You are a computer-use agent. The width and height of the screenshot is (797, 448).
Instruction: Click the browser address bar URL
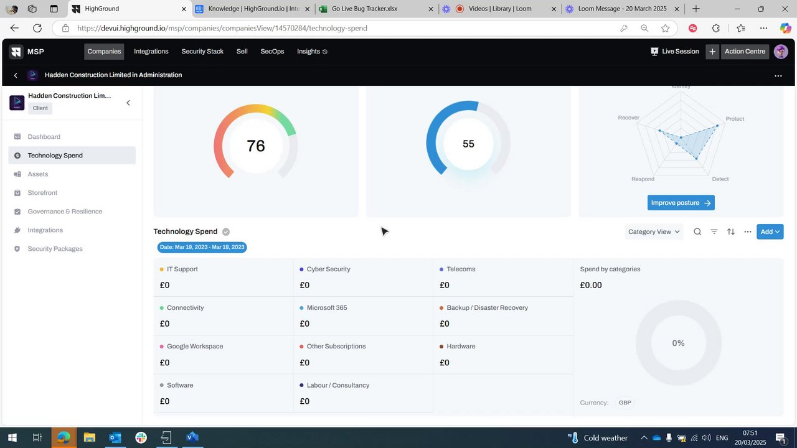(x=222, y=28)
